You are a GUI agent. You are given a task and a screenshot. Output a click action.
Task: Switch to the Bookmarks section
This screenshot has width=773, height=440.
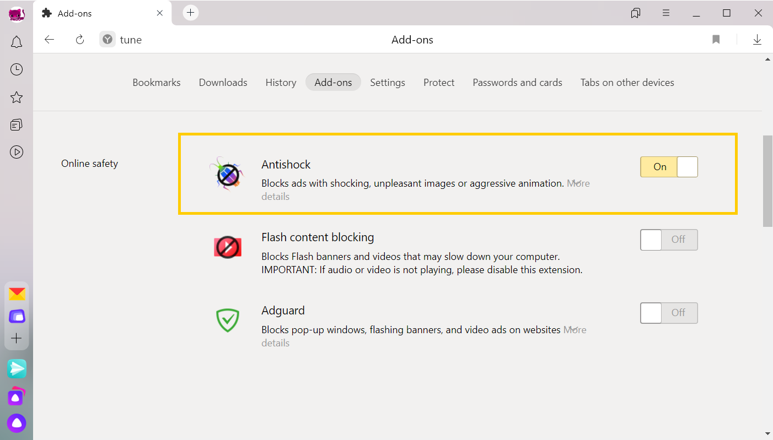point(157,83)
